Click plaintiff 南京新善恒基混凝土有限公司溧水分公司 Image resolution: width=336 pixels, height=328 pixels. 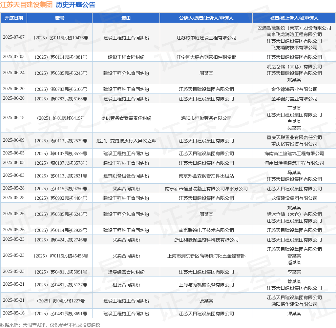206,189
